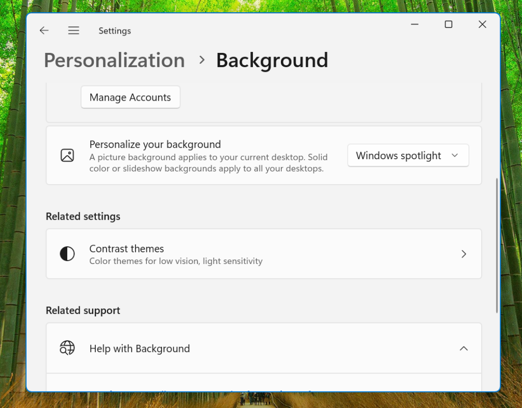The image size is (522, 408).
Task: Open the Contrast themes settings page
Action: (264, 253)
